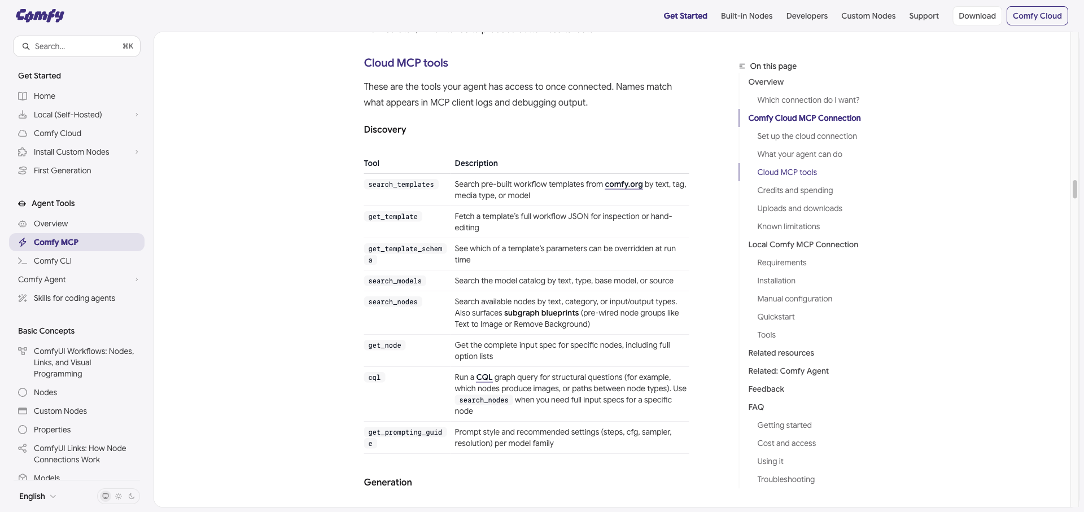Image resolution: width=1084 pixels, height=512 pixels.
Task: Follow the comfy.org link in search_templates row
Action: (x=623, y=184)
